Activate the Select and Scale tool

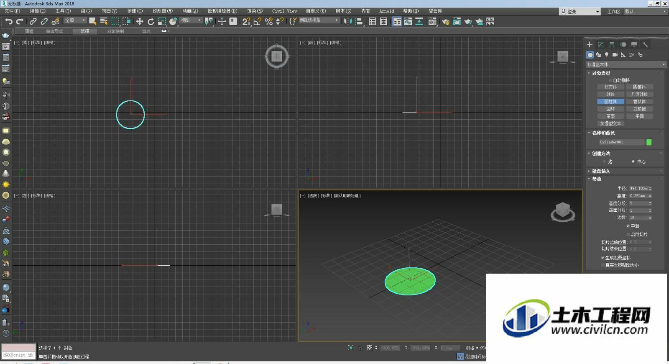click(x=162, y=21)
